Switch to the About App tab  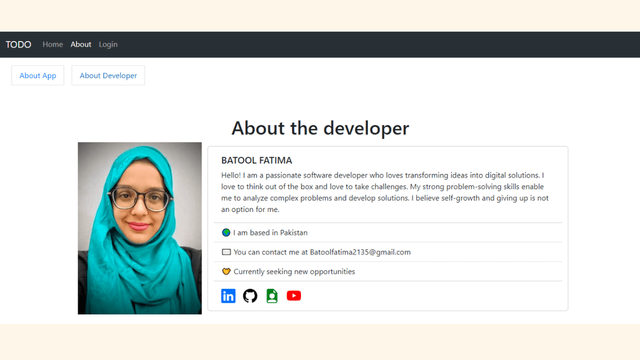coord(37,75)
